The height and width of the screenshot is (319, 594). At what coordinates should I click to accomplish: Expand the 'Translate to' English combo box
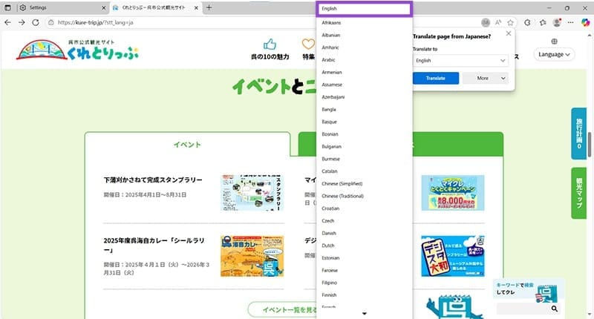click(x=460, y=61)
